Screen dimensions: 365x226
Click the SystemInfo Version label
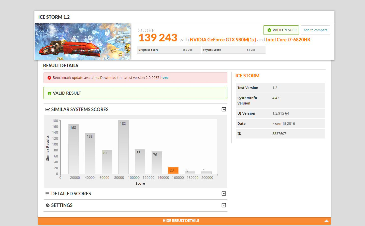[247, 100]
